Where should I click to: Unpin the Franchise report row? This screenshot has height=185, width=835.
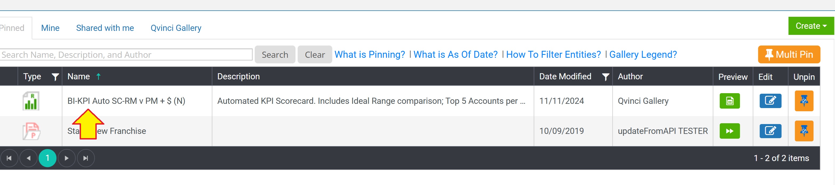(x=804, y=131)
